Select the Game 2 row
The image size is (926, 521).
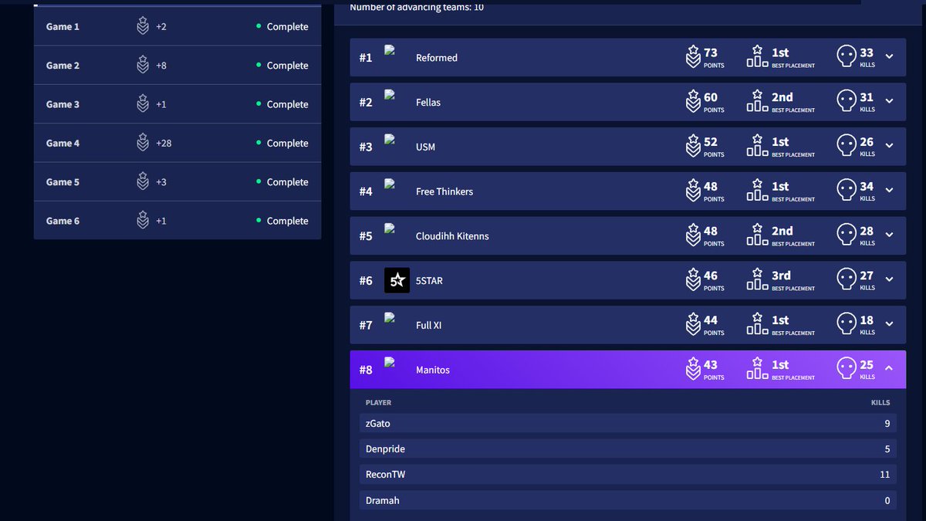(177, 66)
